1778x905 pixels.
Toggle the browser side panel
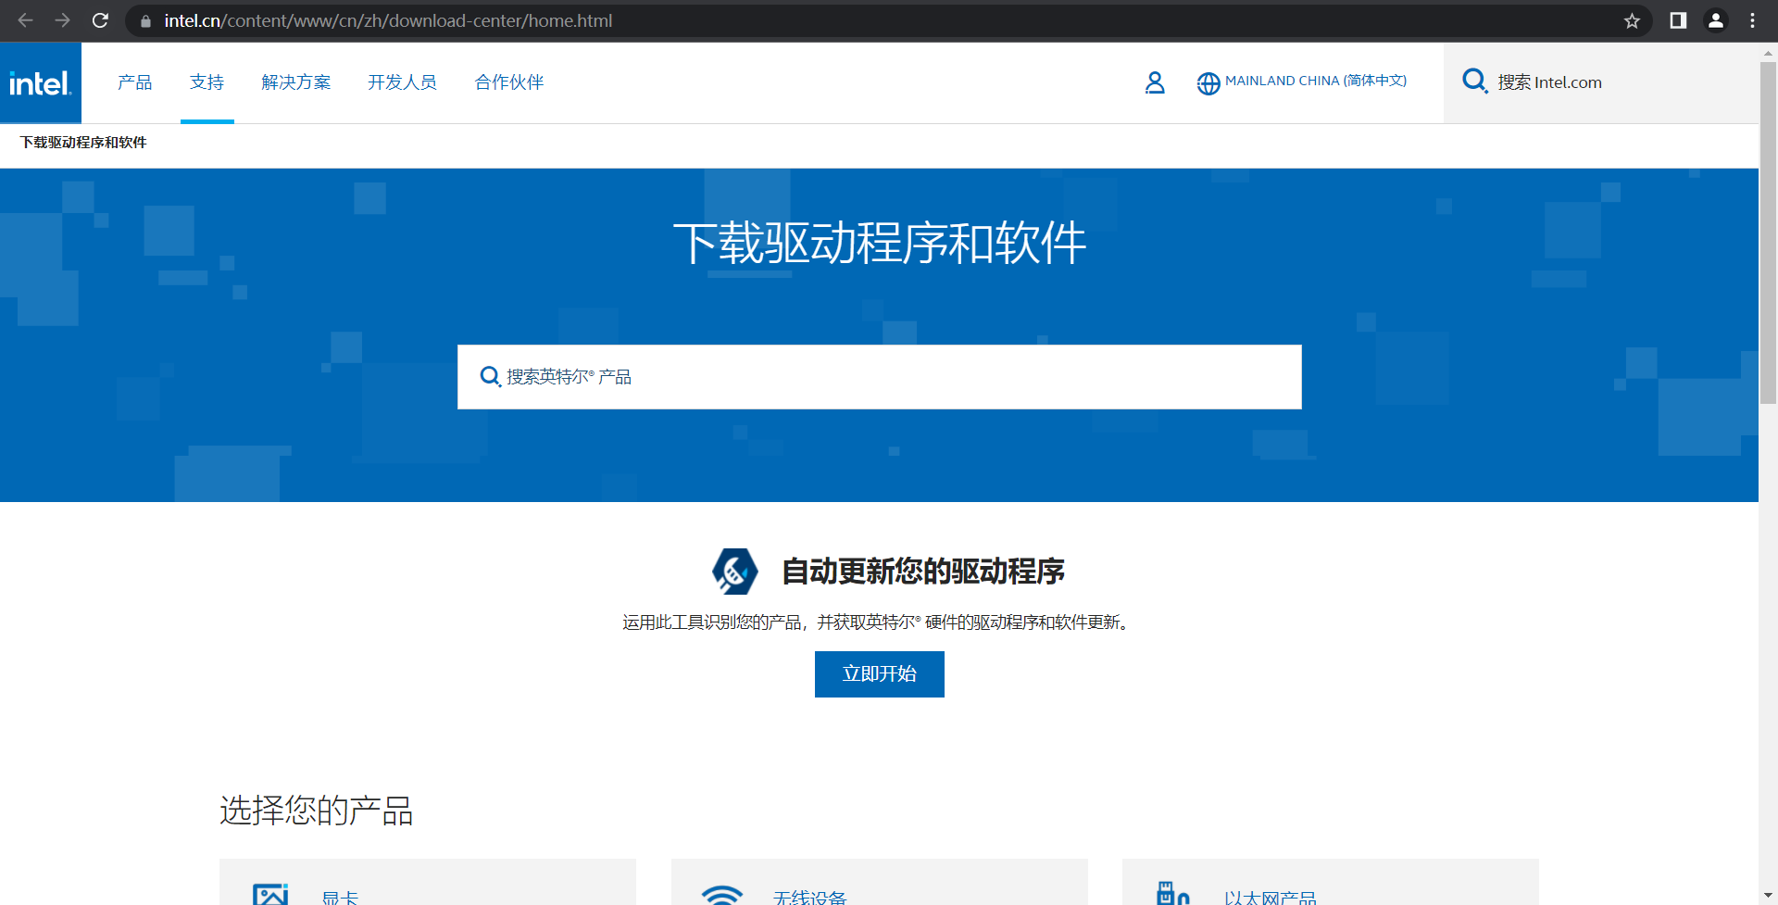1678,20
